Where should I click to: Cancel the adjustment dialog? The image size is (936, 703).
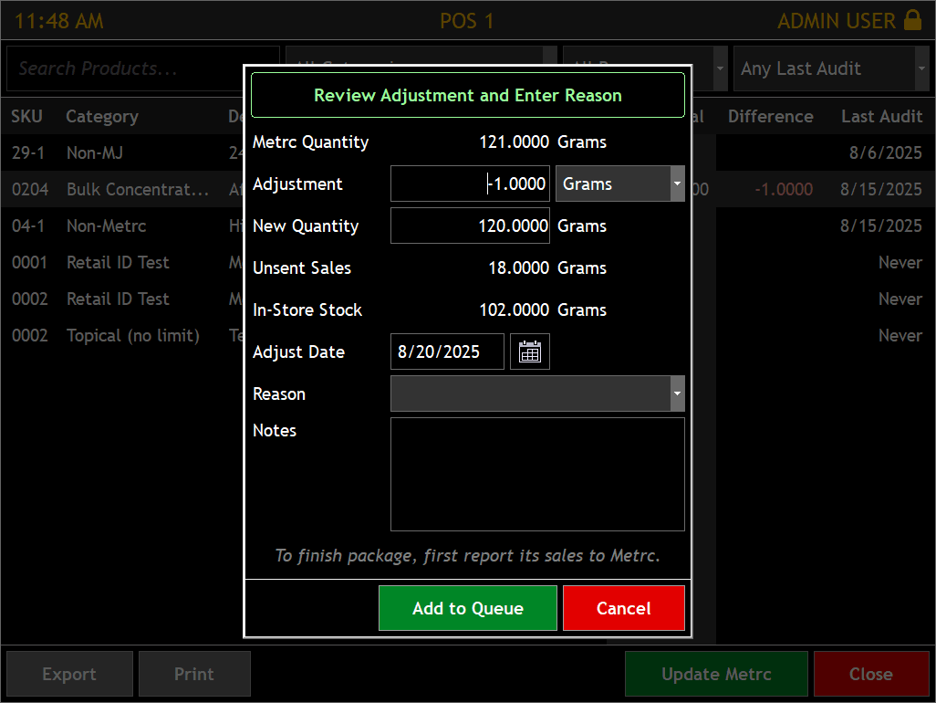pos(623,608)
